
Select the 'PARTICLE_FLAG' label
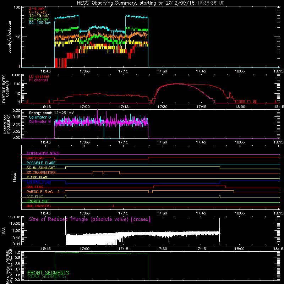(40, 192)
